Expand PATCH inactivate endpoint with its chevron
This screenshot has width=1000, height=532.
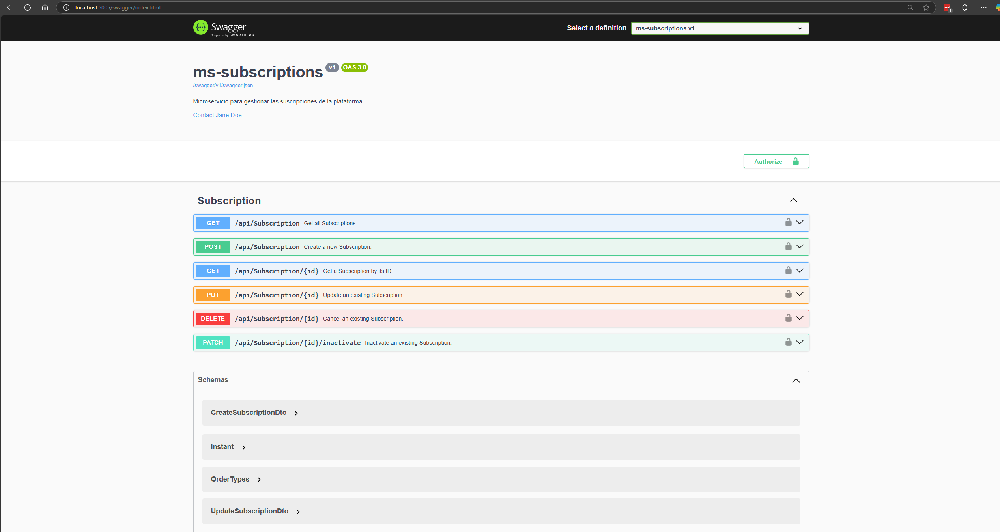(x=800, y=342)
